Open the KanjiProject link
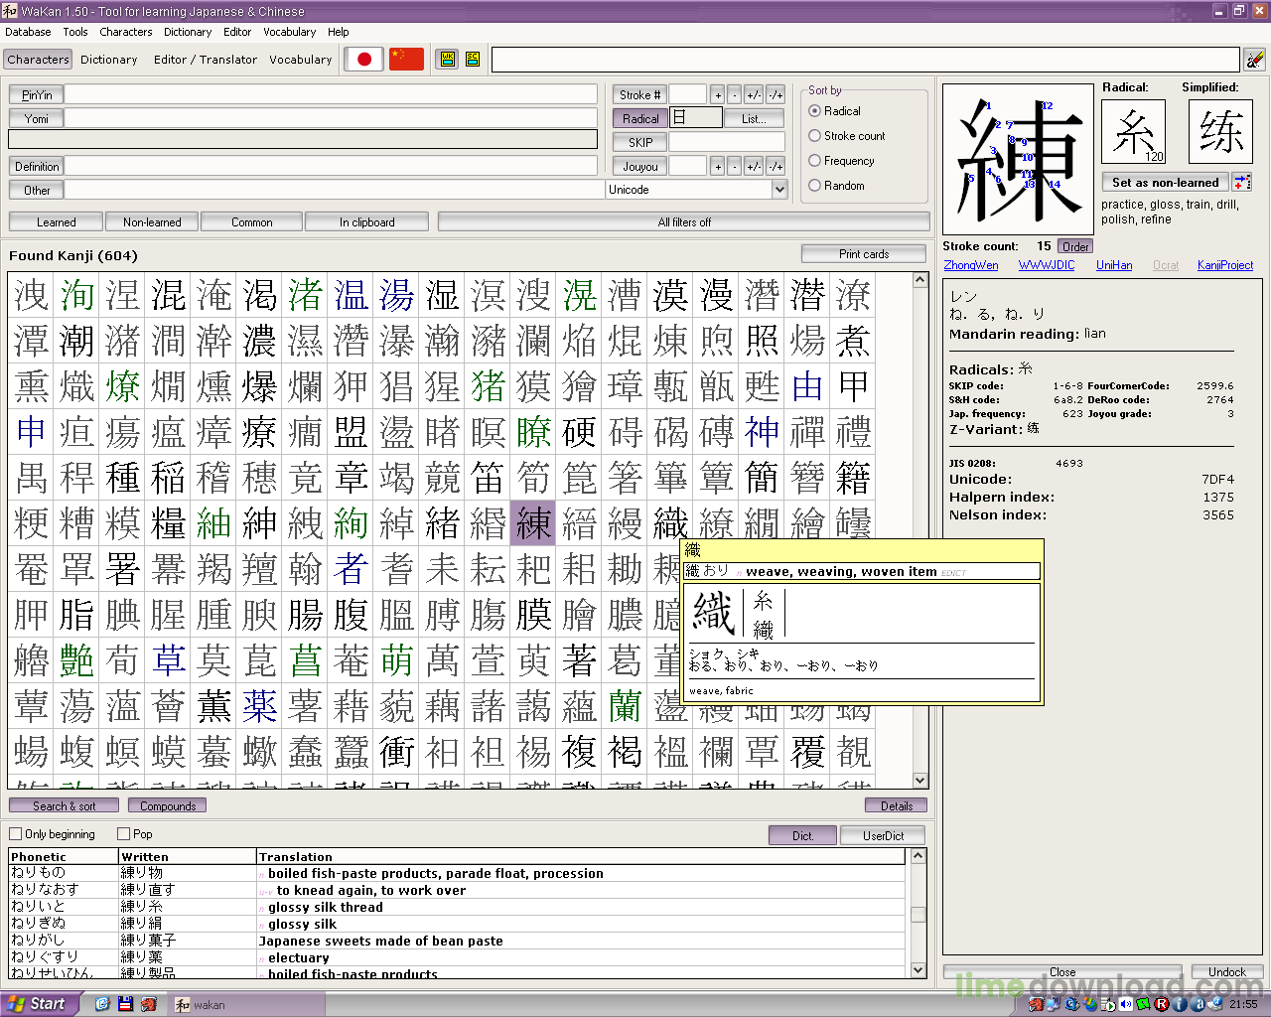Viewport: 1271px width, 1017px height. click(1225, 265)
